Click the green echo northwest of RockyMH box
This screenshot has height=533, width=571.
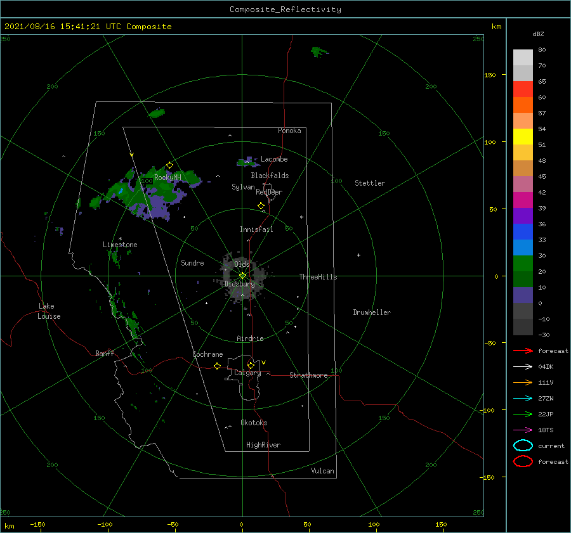click(x=157, y=113)
